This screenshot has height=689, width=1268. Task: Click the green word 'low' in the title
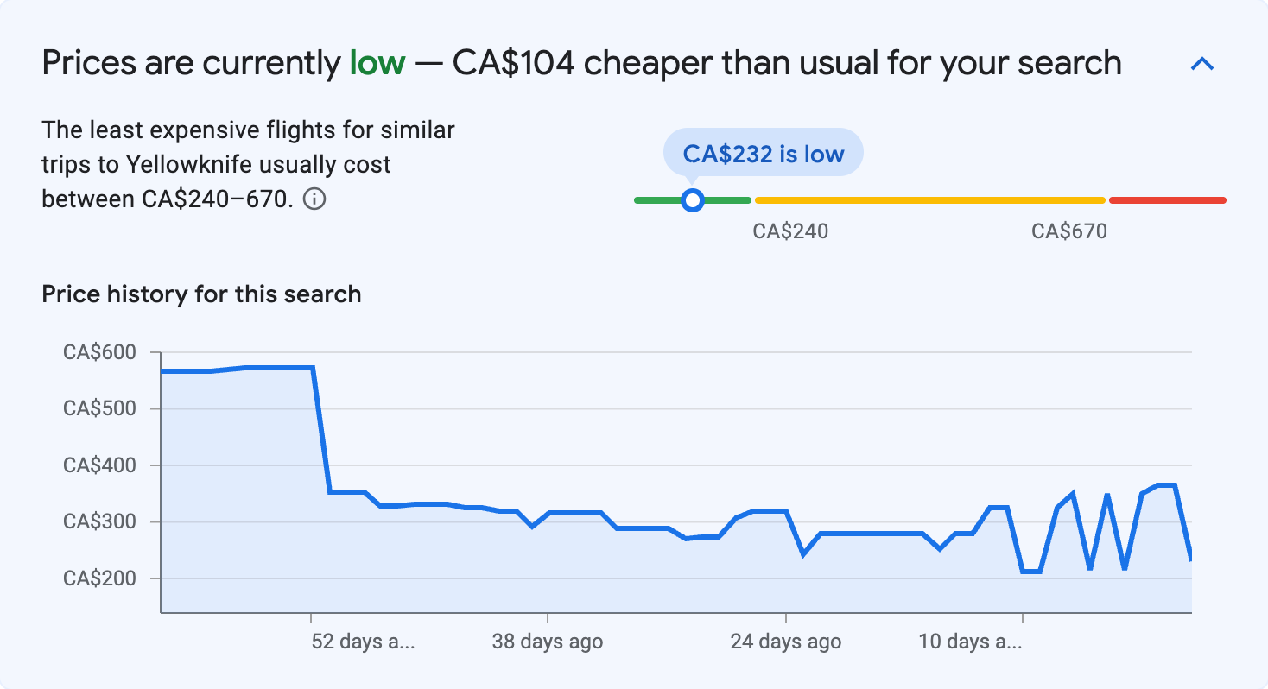[377, 63]
